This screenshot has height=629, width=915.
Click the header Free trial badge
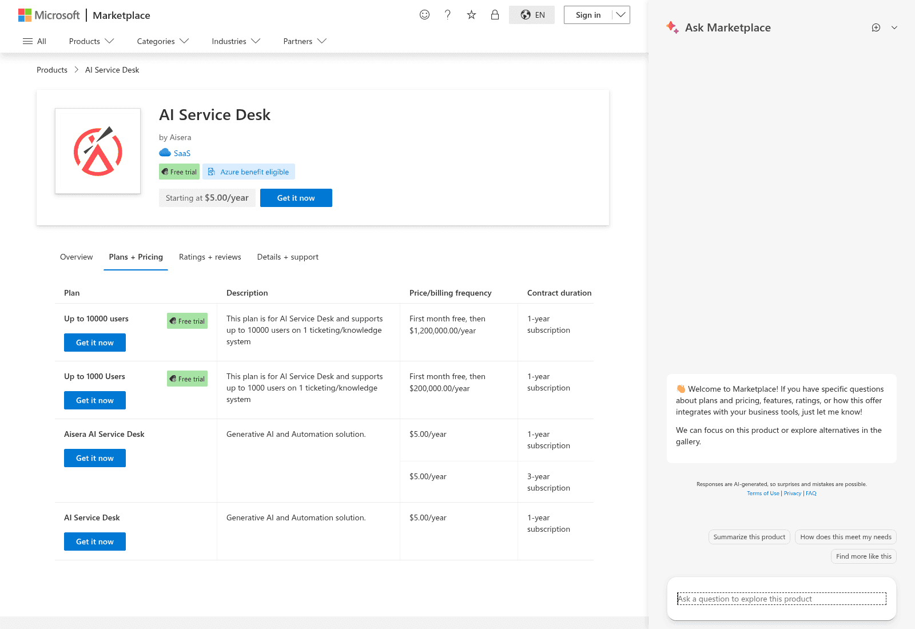pyautogui.click(x=179, y=172)
